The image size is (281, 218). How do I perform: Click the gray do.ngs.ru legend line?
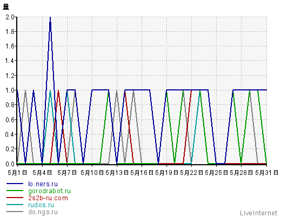pos(15,212)
